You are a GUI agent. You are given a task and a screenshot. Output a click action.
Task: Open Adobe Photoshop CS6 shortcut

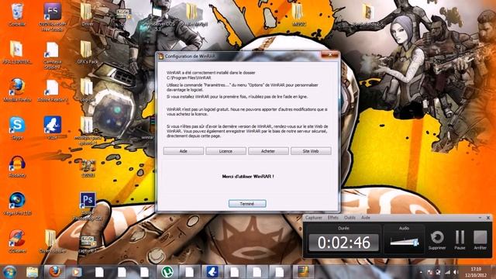88,206
